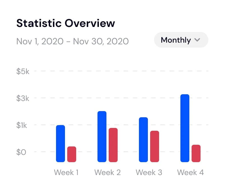Click the chevron next to Monthly
Screen dimensions: 228x193
197,40
